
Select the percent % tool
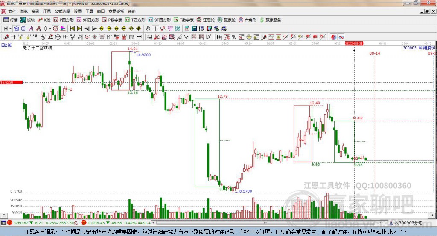click(x=234, y=37)
